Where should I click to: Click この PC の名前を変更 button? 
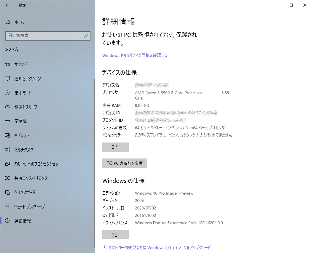point(125,163)
